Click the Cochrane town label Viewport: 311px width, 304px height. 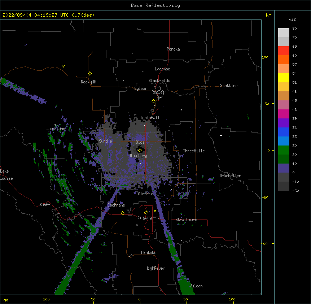click(x=116, y=205)
